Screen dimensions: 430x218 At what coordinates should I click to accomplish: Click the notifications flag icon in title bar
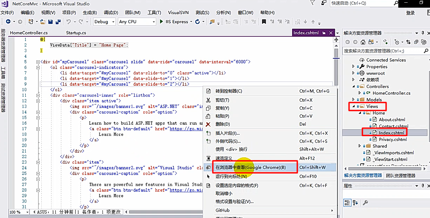point(312,3)
